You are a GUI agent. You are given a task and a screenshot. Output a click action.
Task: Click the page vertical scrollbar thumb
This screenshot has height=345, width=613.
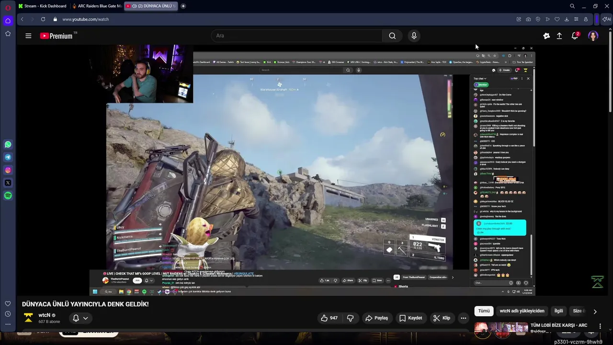610,72
